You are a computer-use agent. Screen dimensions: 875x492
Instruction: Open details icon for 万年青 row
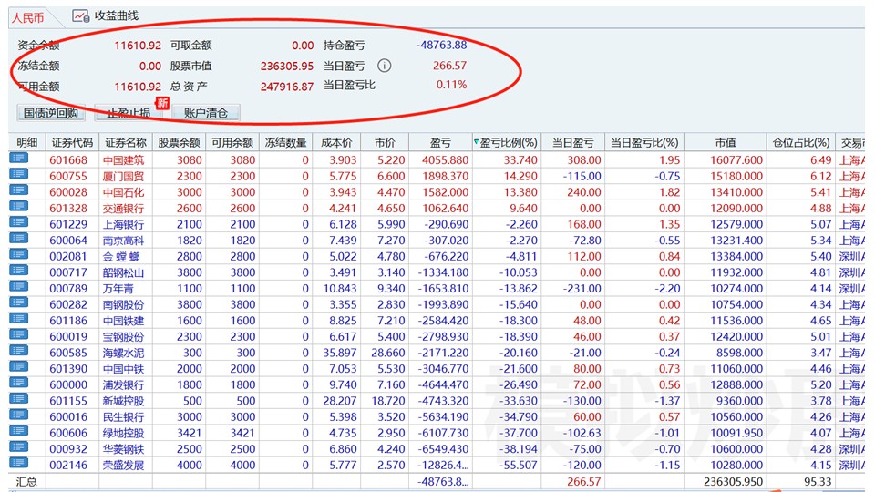tap(18, 287)
